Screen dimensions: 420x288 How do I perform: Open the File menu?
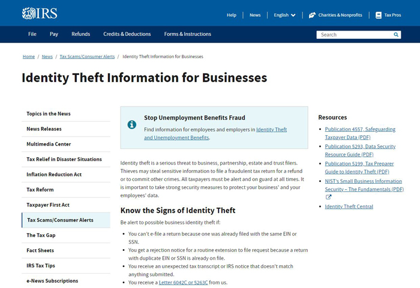(x=32, y=34)
